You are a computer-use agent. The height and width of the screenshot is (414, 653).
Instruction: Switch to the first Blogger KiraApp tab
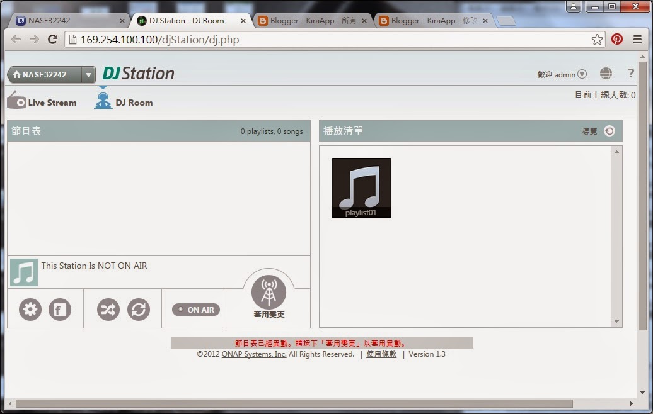(313, 20)
